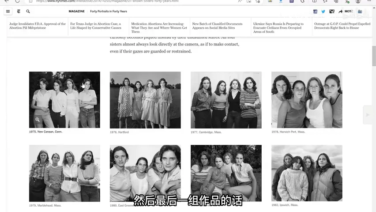Open story Medication Abortions Are Increasing
The width and height of the screenshot is (376, 212).
click(x=159, y=28)
